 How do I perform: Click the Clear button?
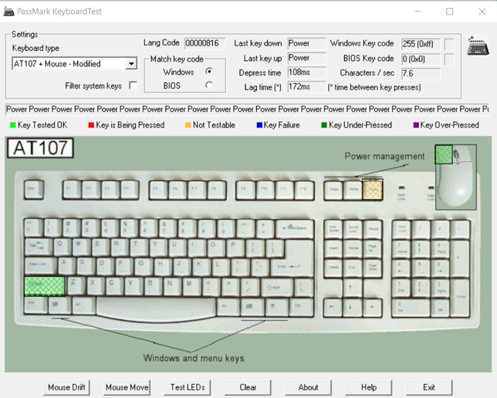(248, 387)
